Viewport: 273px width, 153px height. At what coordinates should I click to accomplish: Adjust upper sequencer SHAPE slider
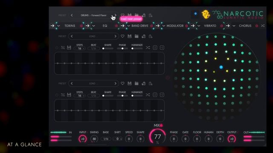click(x=108, y=48)
